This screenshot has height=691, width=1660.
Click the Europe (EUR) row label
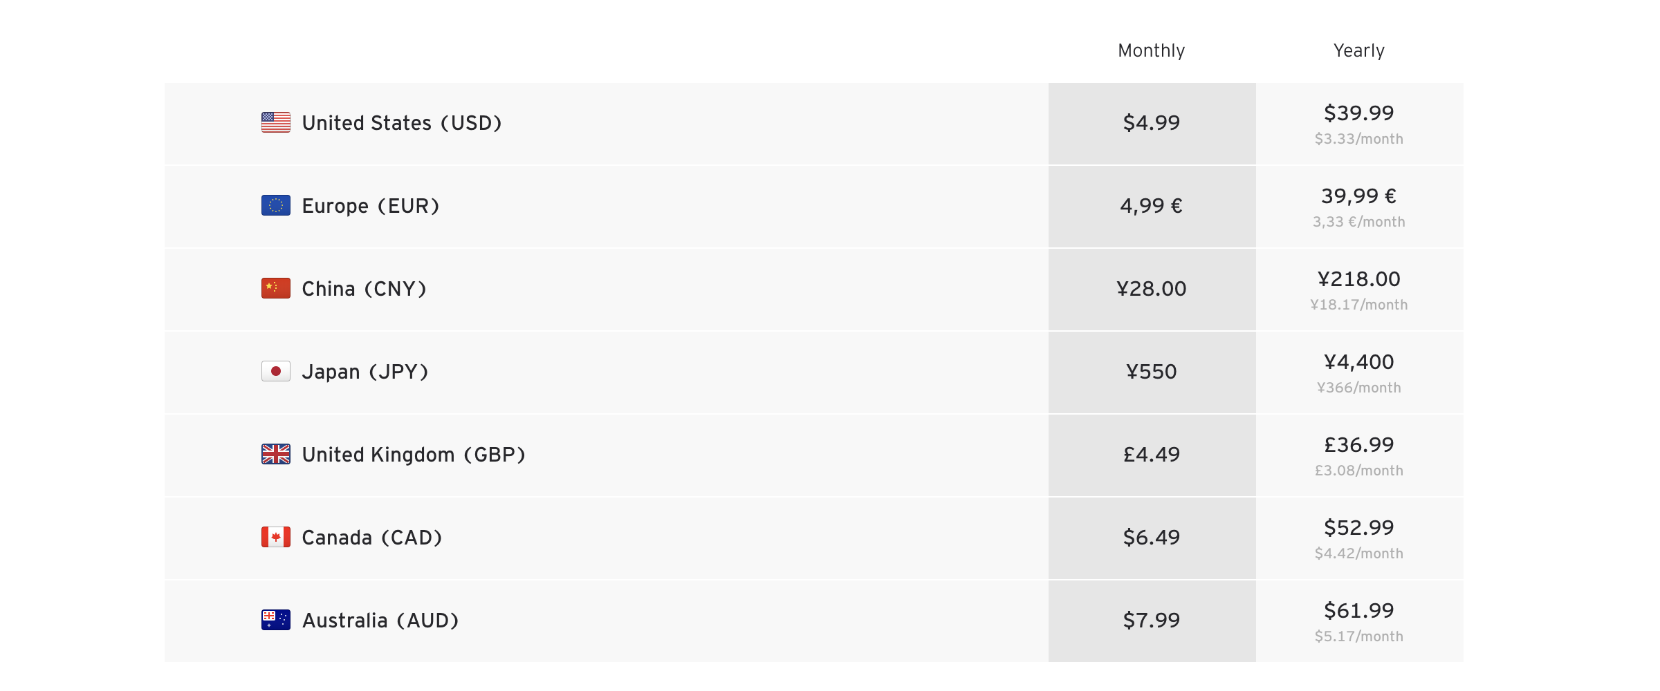click(371, 206)
